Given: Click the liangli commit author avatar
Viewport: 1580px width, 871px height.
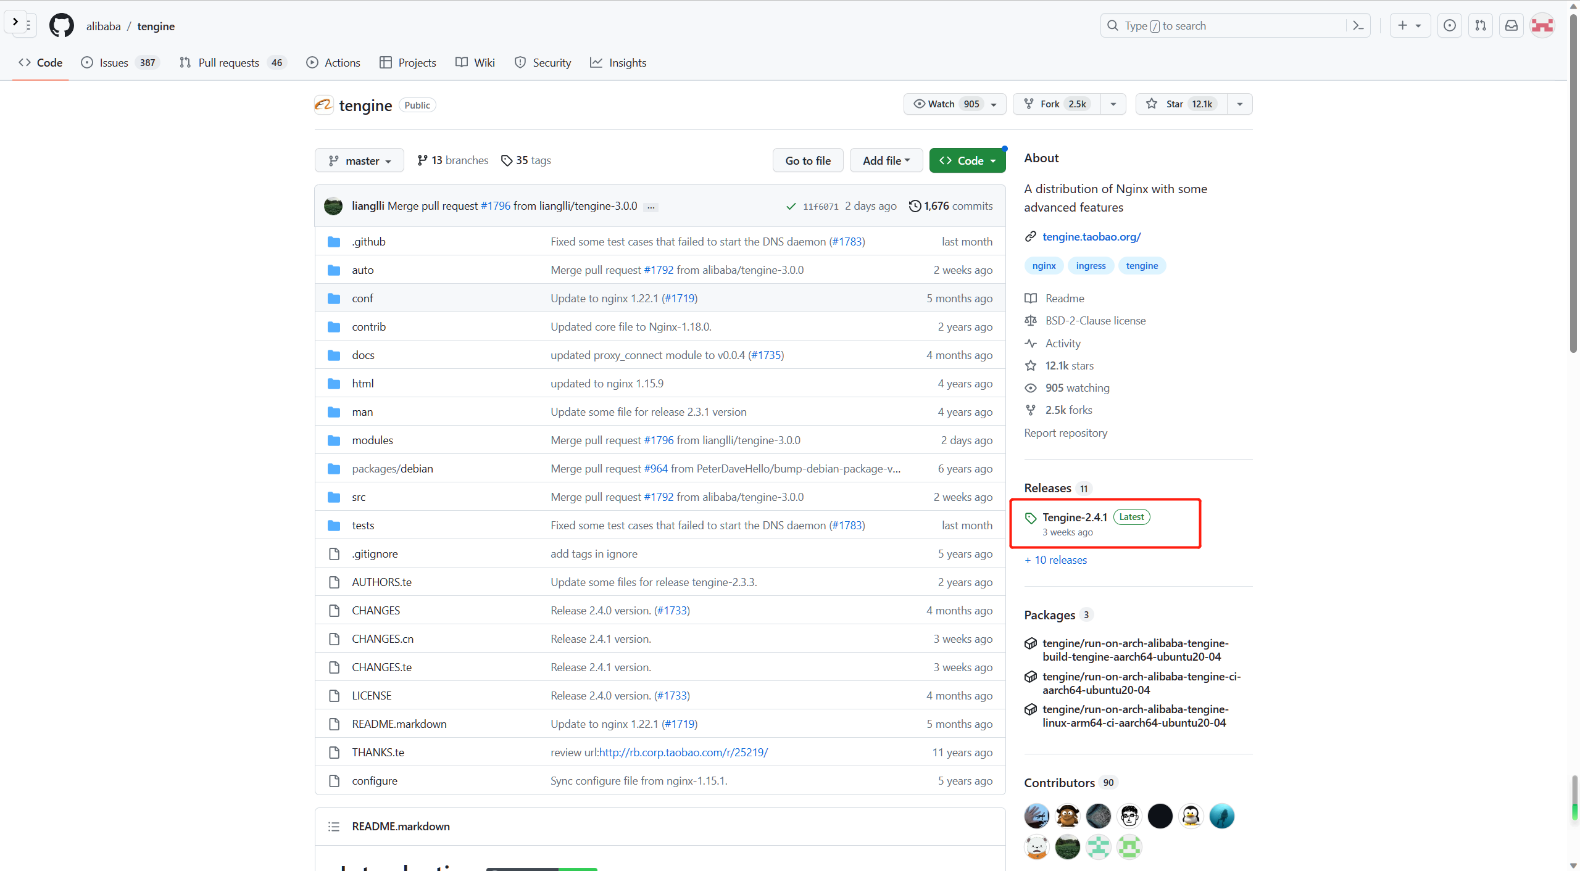Looking at the screenshot, I should [x=333, y=206].
